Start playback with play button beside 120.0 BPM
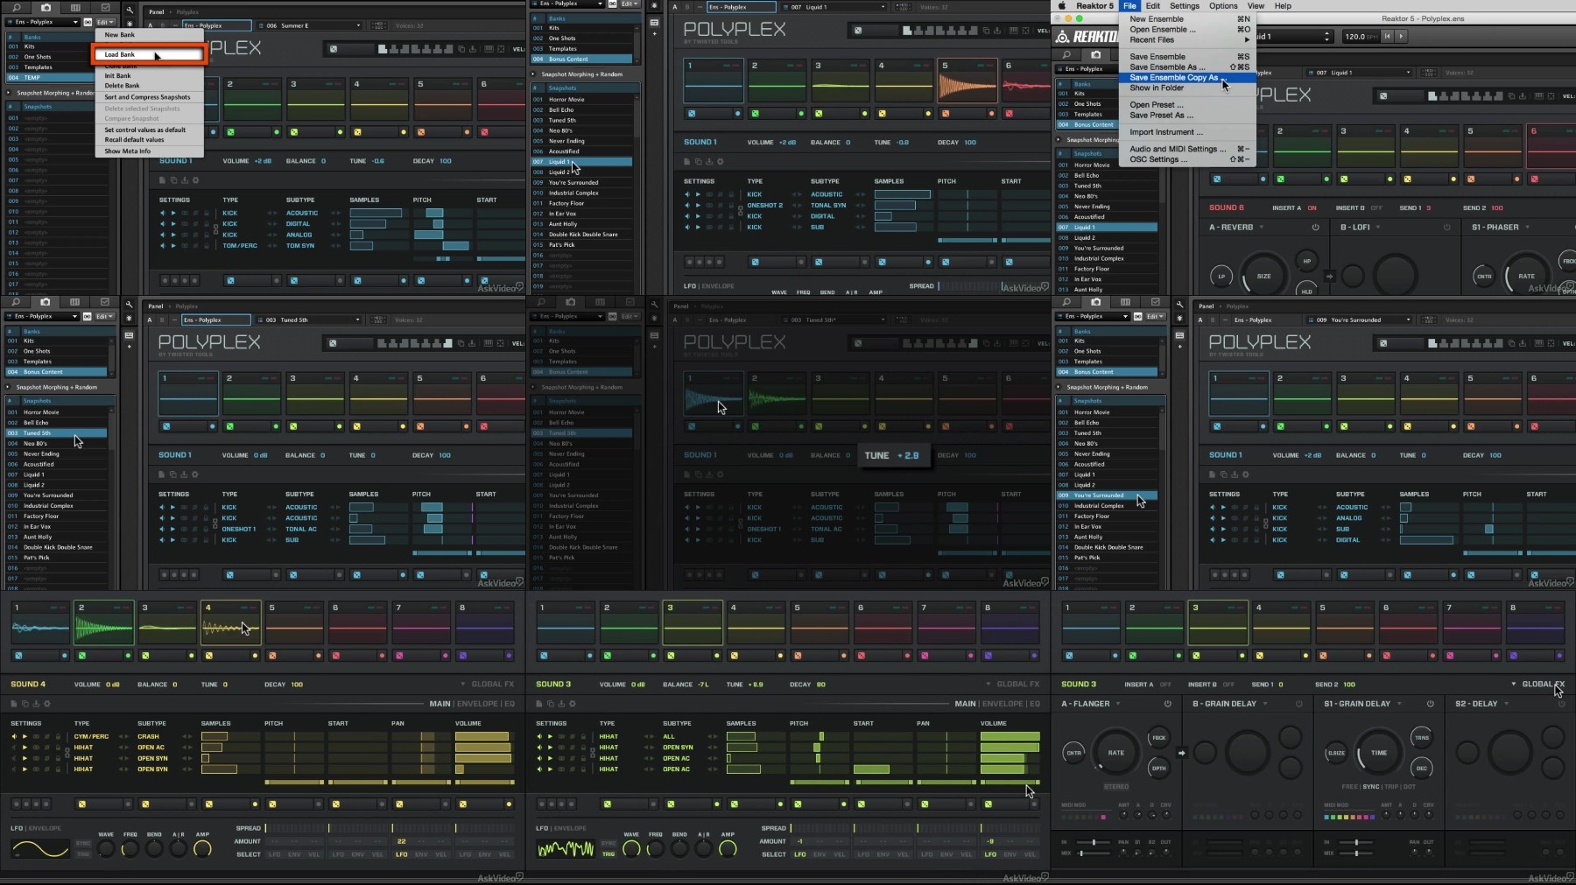1576x885 pixels. click(x=1401, y=37)
